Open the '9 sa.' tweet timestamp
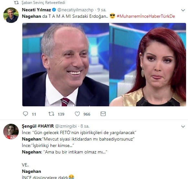Viewport: 188px width, 179px height. click(102, 10)
